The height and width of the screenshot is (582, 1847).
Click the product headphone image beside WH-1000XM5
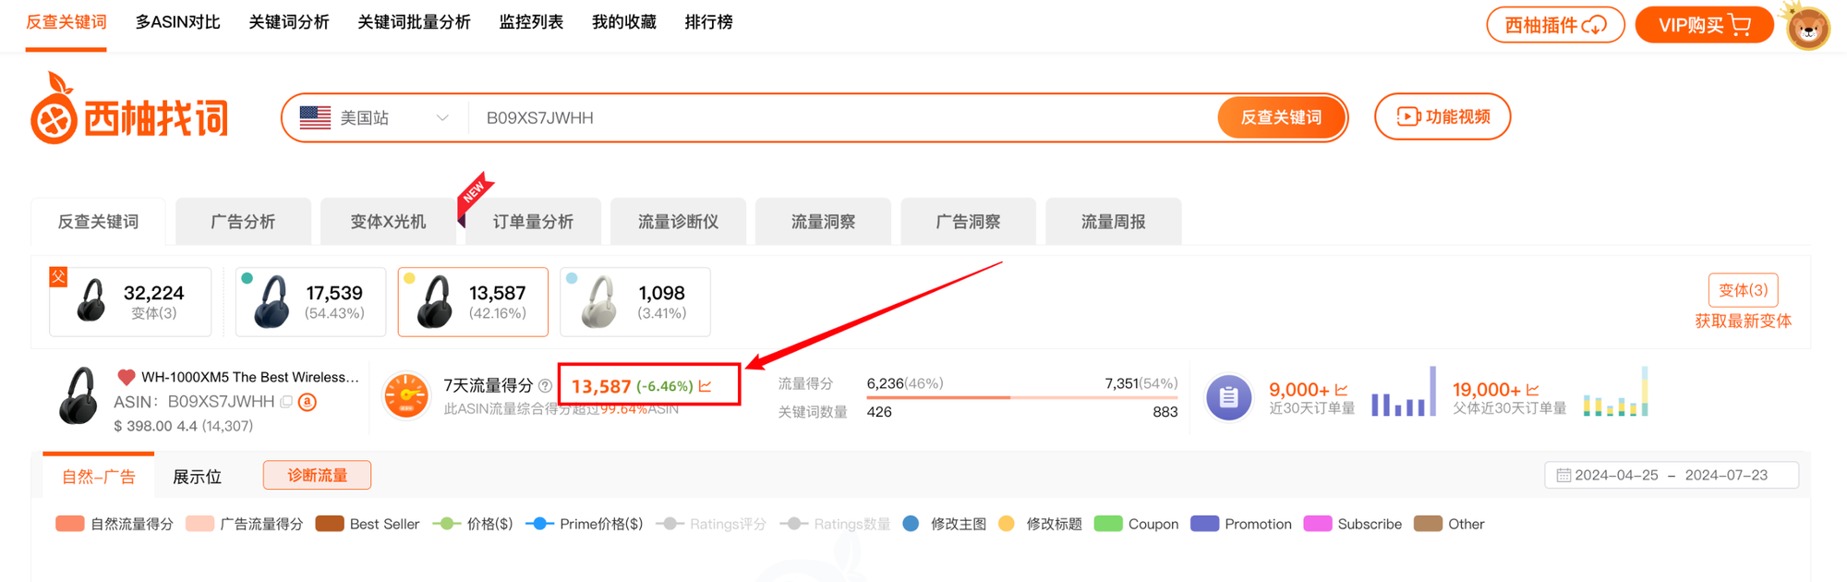point(79,396)
